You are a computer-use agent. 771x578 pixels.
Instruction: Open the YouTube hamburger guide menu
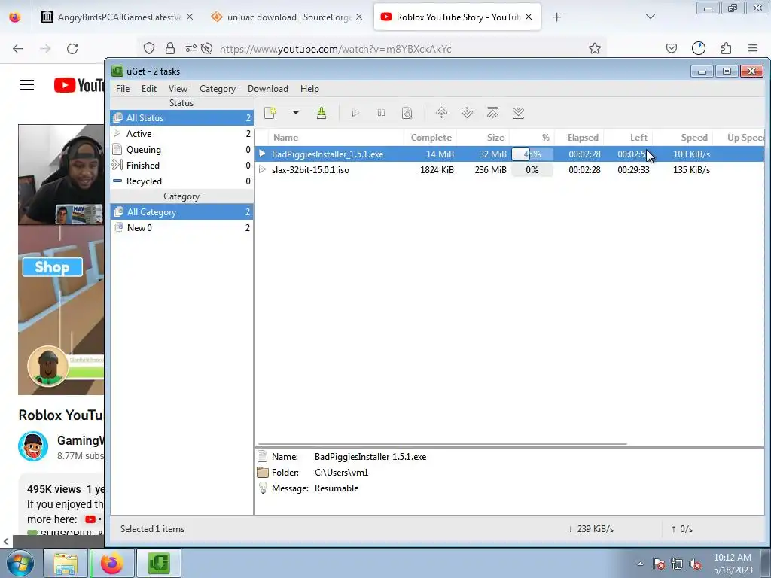(x=27, y=85)
